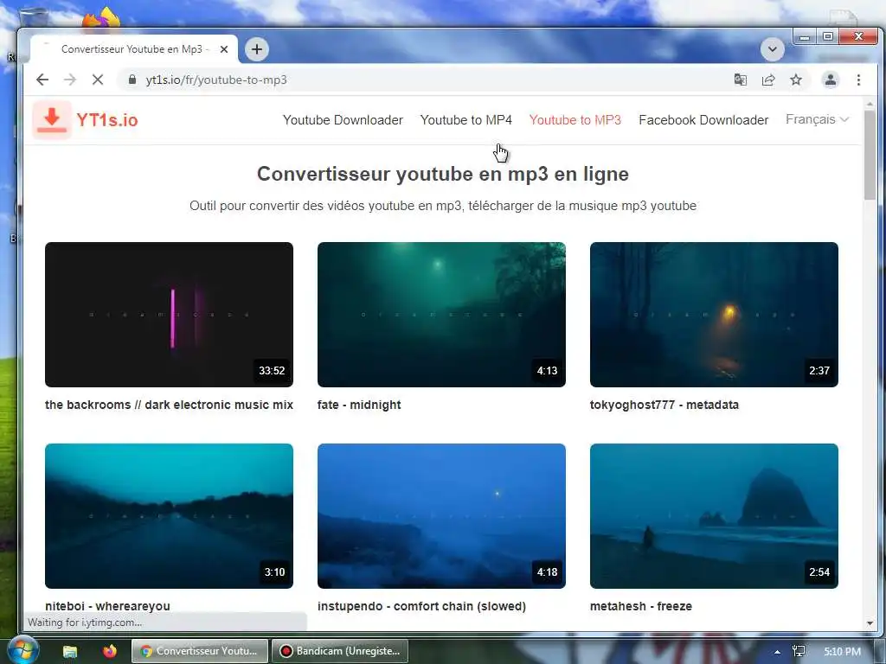The image size is (886, 664).
Task: Open the metahesh - freeze thumbnail
Action: tap(714, 516)
